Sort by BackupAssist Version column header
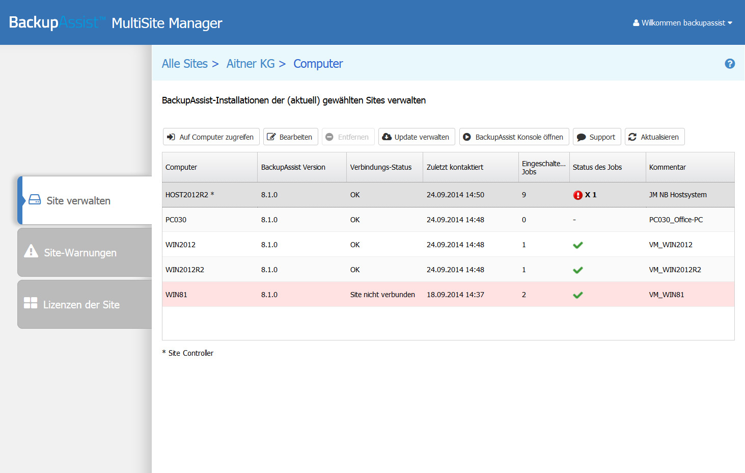The width and height of the screenshot is (745, 473). [302, 167]
